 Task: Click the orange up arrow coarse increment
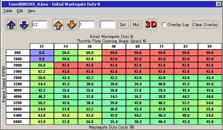pyautogui.click(x=58, y=25)
